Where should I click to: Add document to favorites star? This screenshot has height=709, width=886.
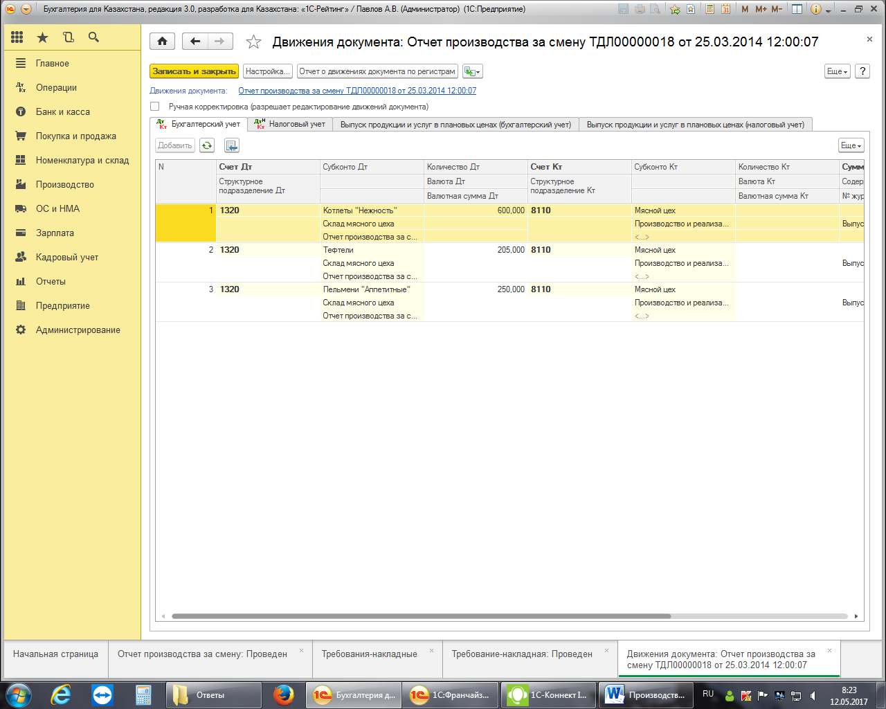(x=254, y=42)
